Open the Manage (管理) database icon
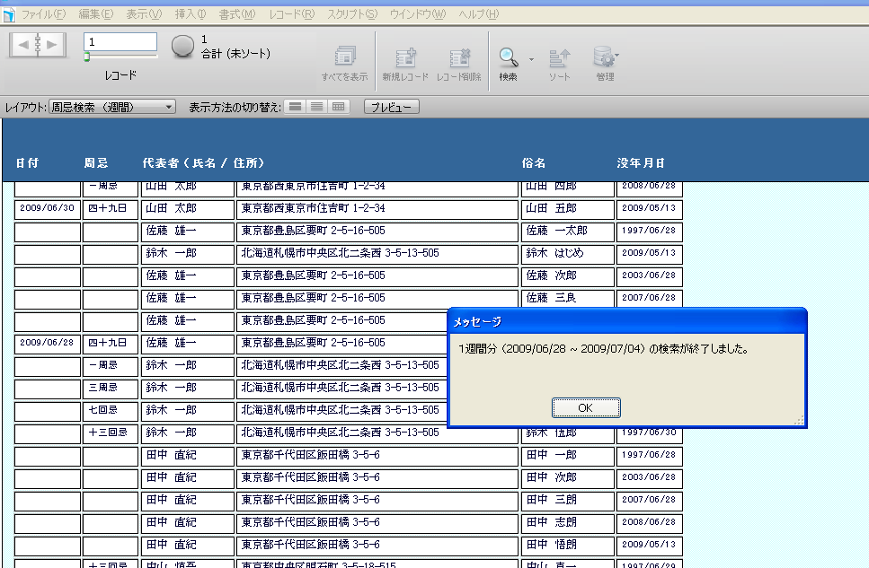 (604, 57)
